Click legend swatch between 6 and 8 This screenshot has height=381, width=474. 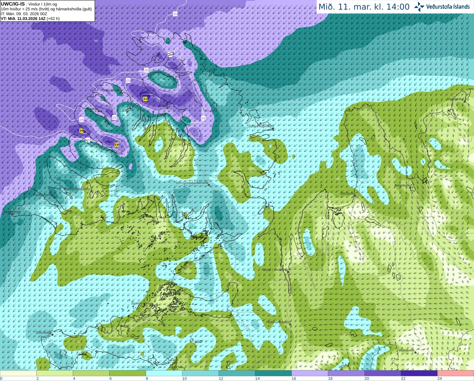(x=128, y=373)
